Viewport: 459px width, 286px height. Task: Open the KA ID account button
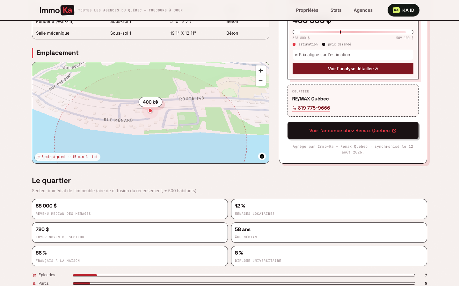(x=404, y=10)
